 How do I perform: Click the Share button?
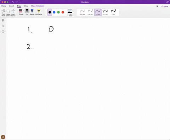click(x=164, y=6)
